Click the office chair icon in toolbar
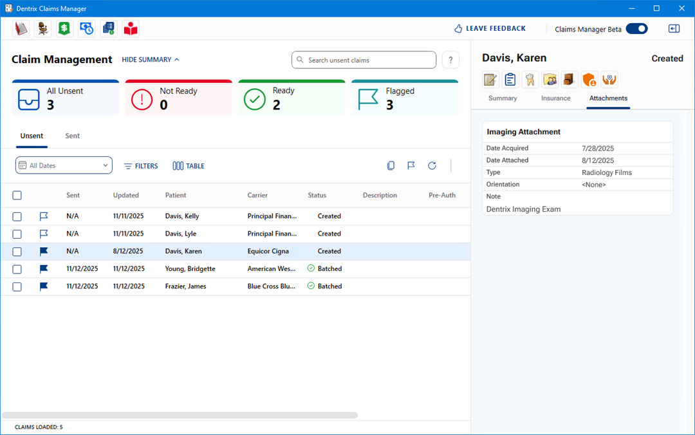The height and width of the screenshot is (435, 695). pyautogui.click(x=43, y=28)
